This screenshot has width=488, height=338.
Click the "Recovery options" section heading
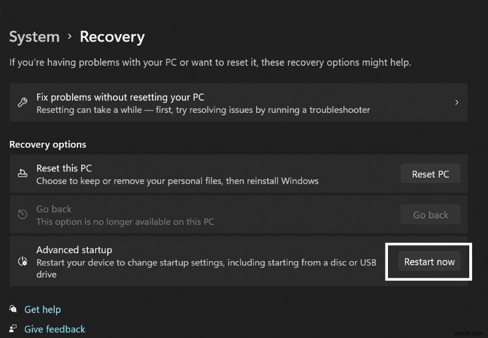tap(48, 145)
